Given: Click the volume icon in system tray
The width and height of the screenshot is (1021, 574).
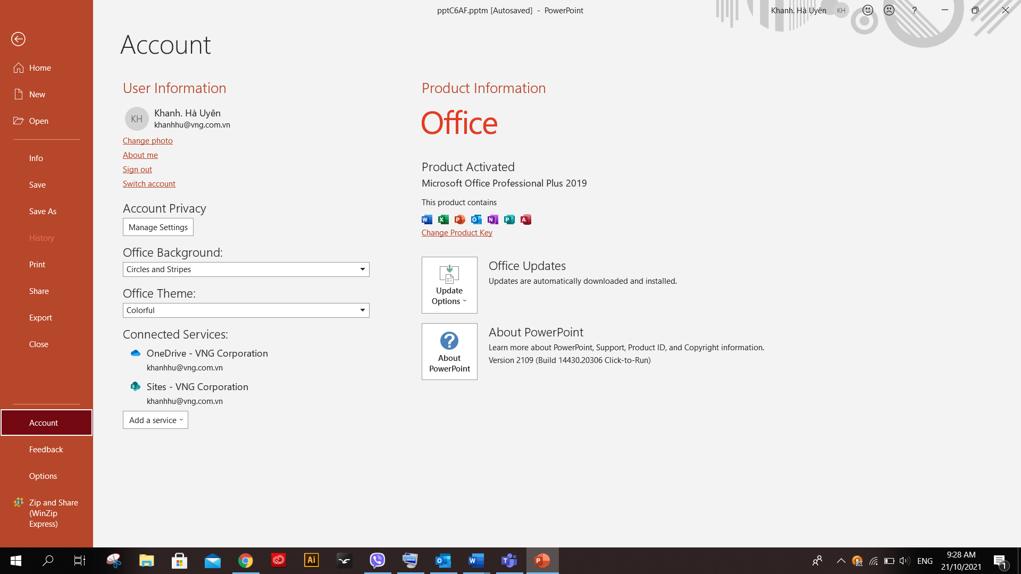Looking at the screenshot, I should coord(904,561).
